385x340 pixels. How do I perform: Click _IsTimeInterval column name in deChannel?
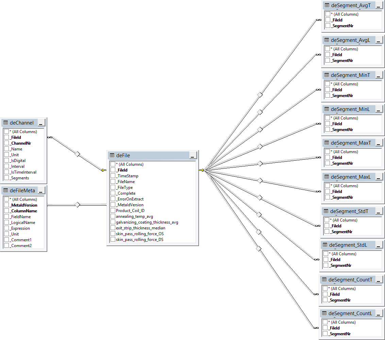(x=23, y=172)
